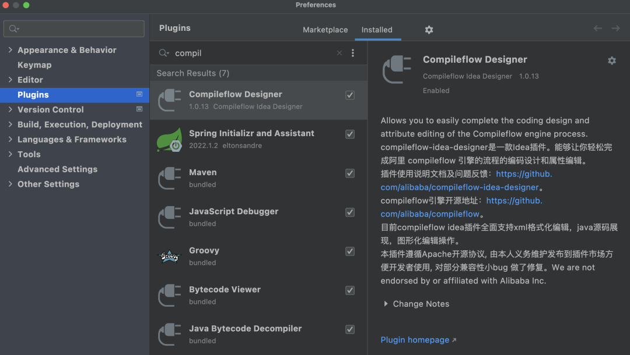Click the large Compileflow Designer detail icon
The width and height of the screenshot is (630, 355).
point(397,69)
